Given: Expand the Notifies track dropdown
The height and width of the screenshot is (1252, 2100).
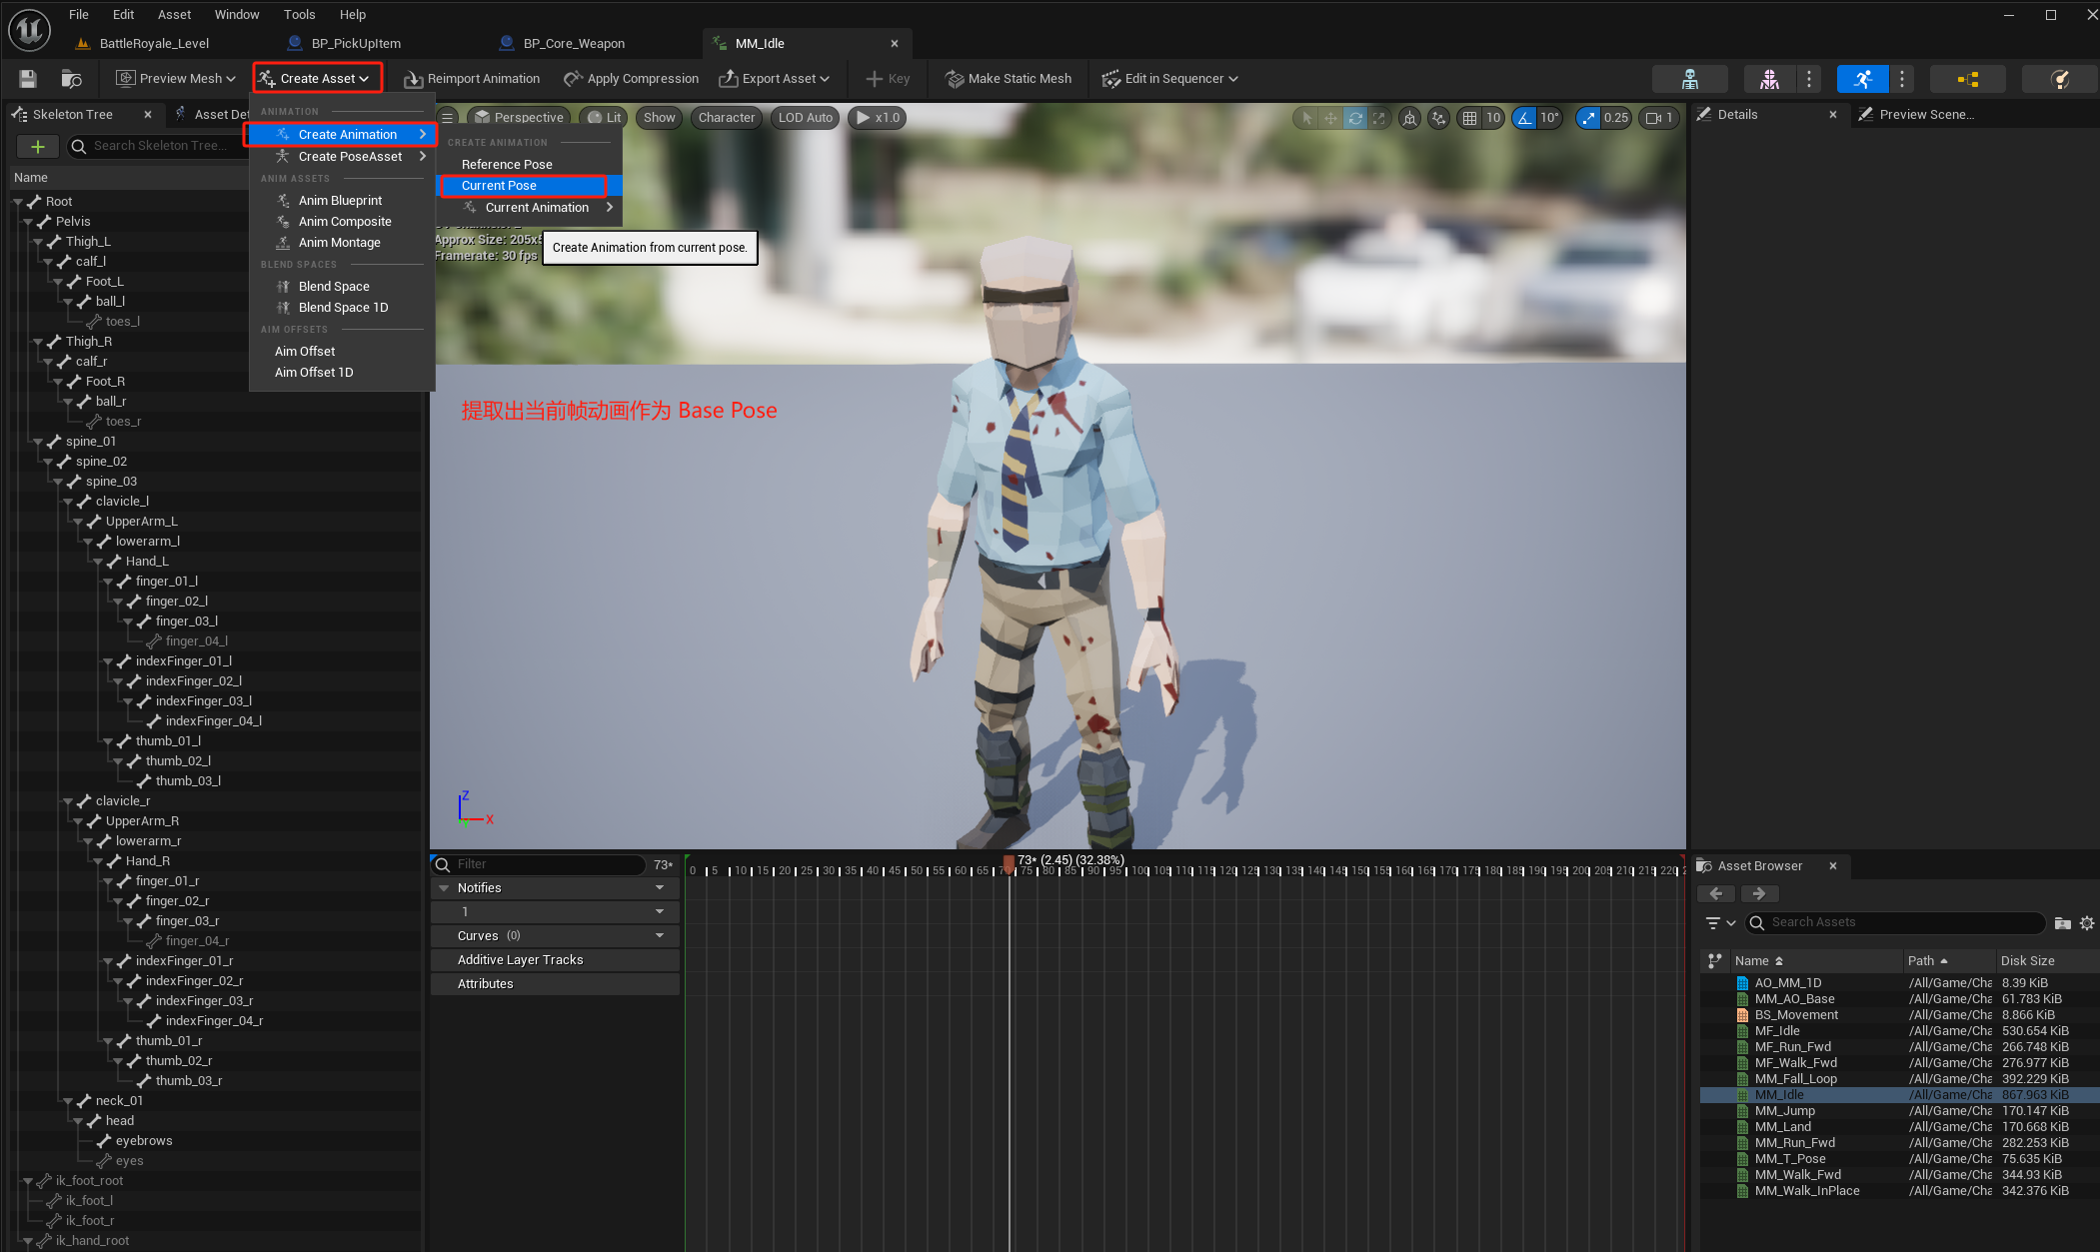Looking at the screenshot, I should (x=660, y=887).
